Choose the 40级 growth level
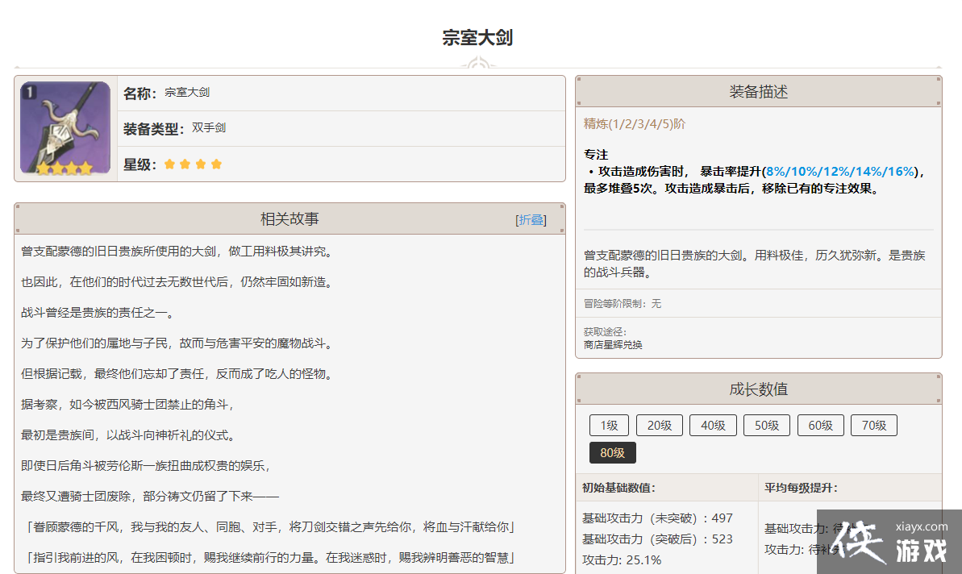 (x=713, y=425)
